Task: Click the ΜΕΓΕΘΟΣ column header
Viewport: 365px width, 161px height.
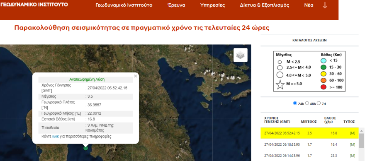Action: [309, 122]
